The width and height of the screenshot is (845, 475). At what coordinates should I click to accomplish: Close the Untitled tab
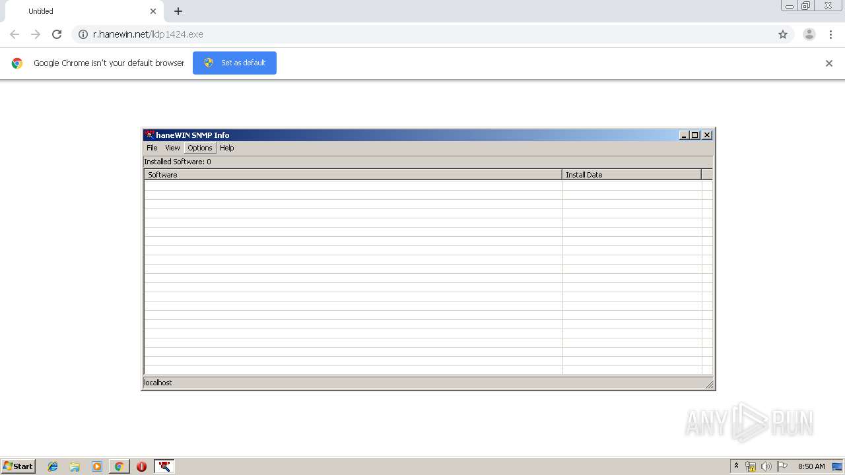(x=153, y=11)
